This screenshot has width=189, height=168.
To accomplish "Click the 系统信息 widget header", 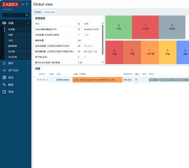I will [40, 18].
